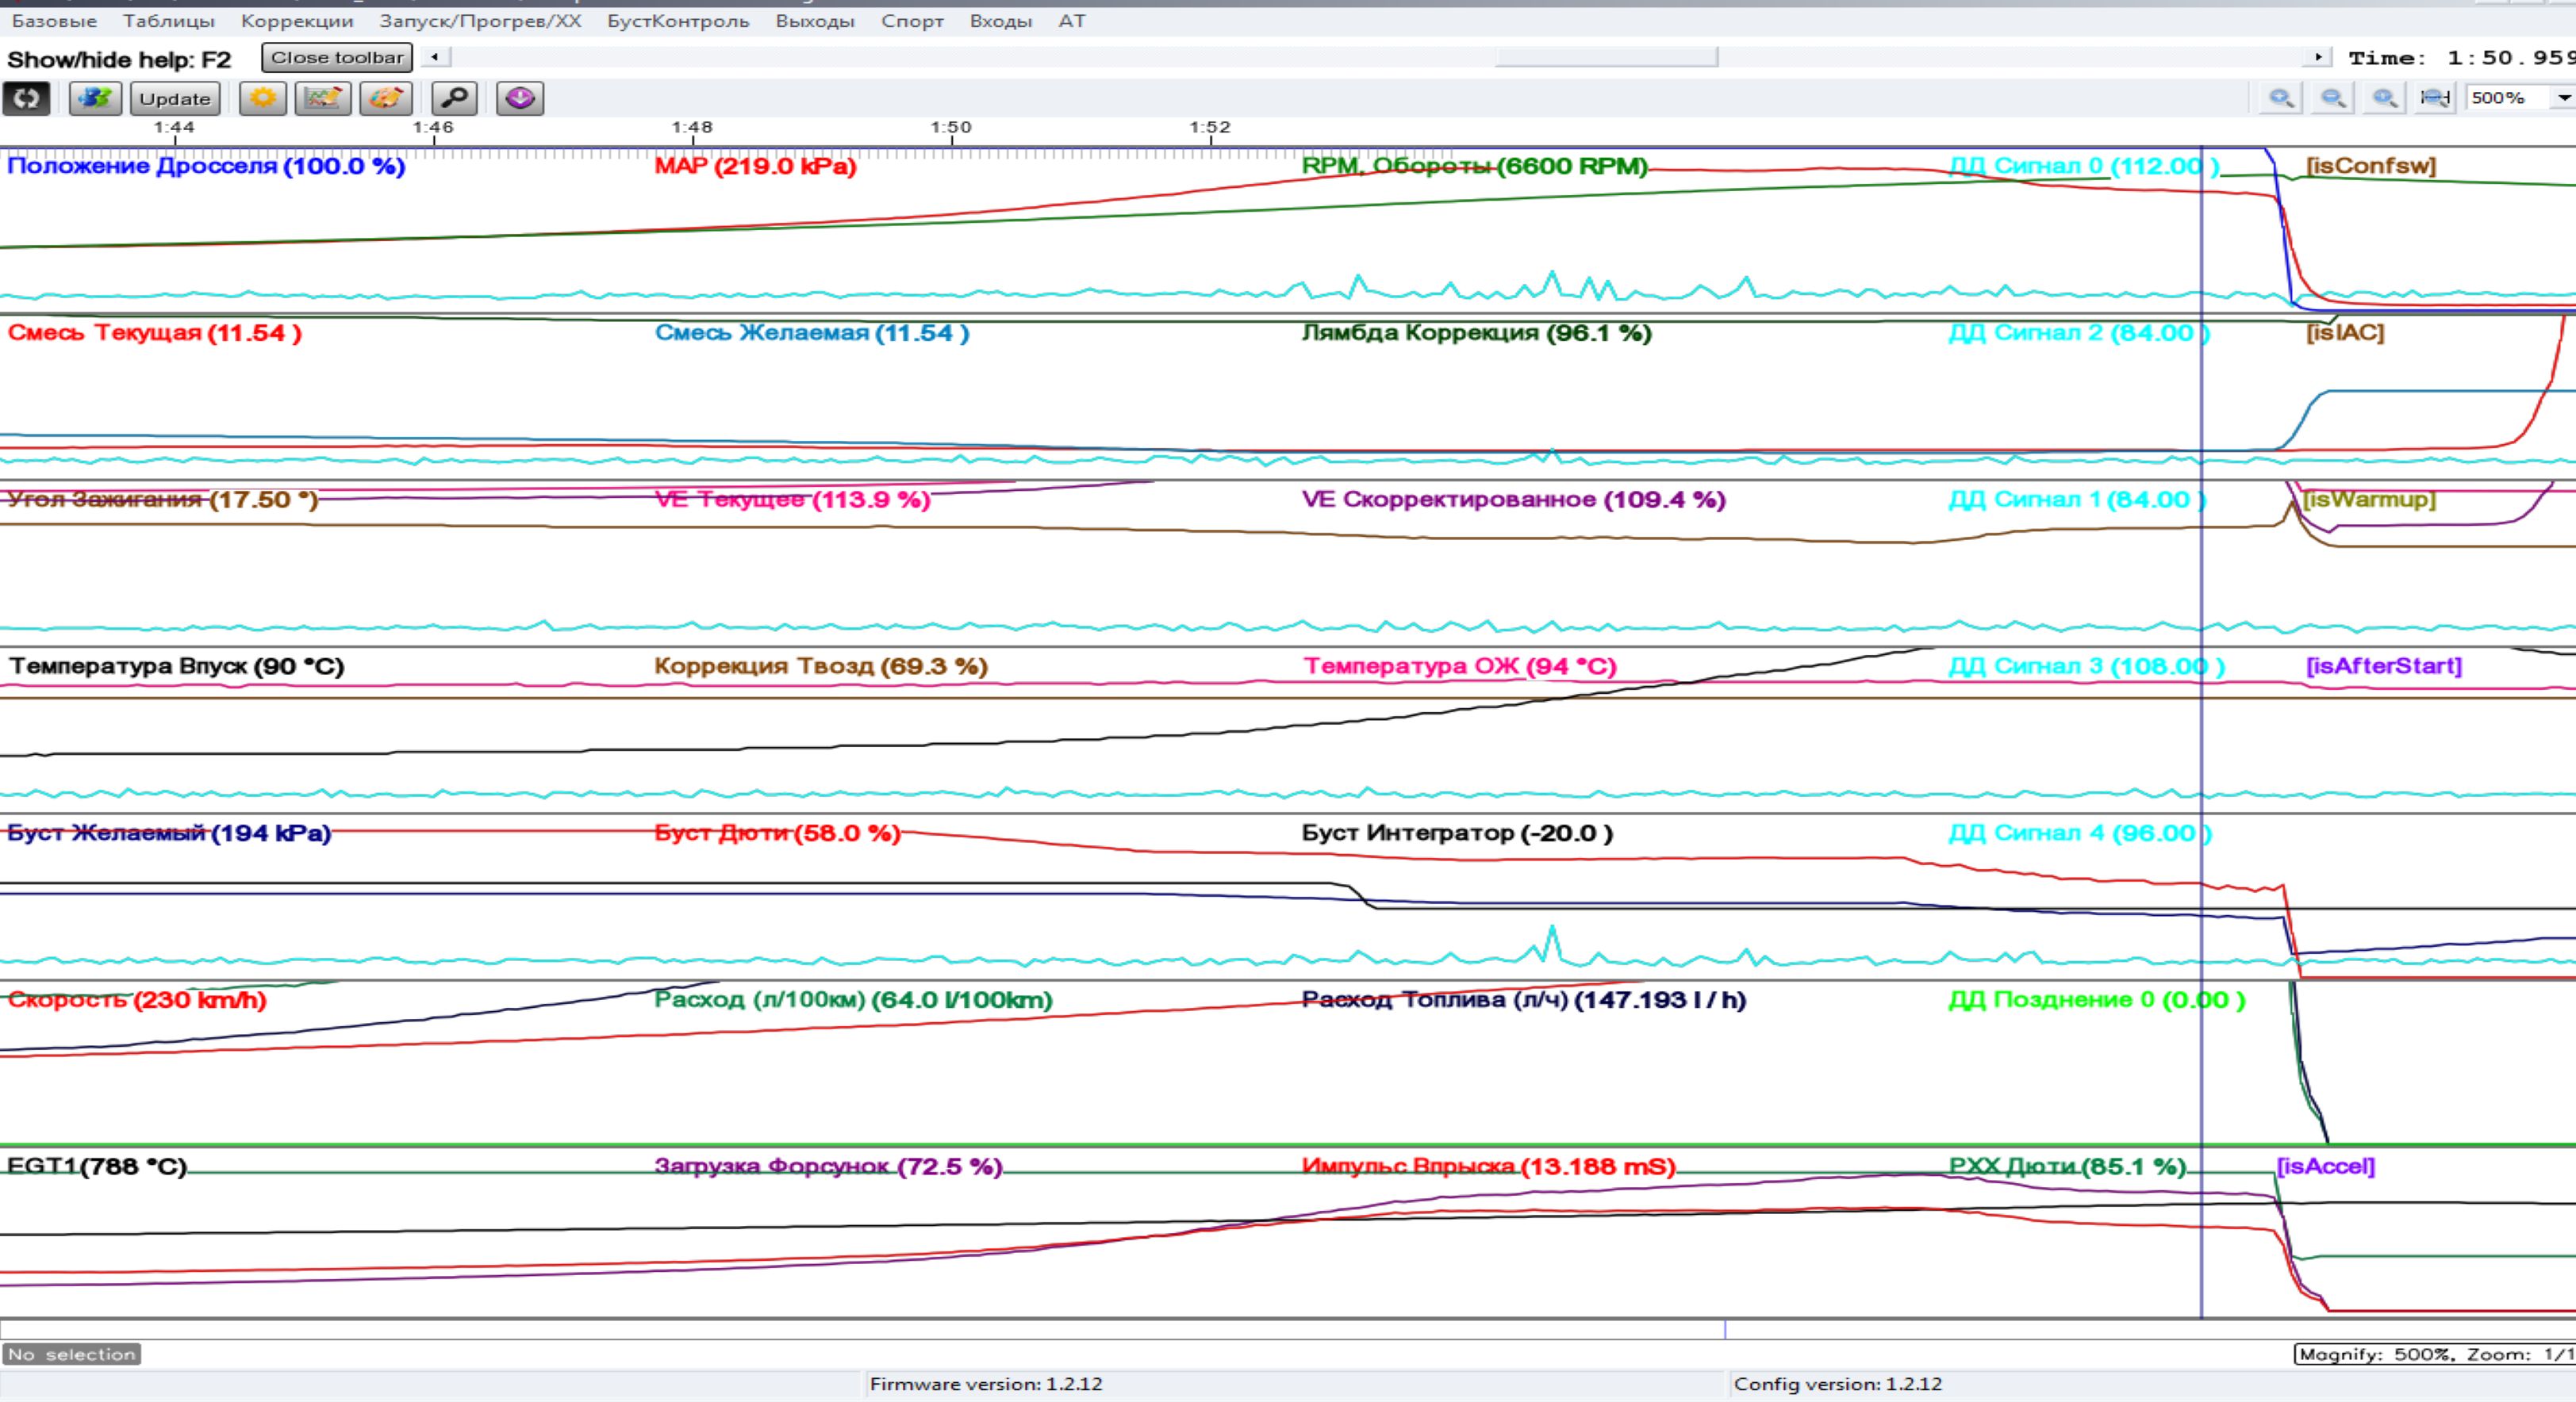Viewport: 2576px width, 1402px height.
Task: Click the 1:48 mark on time ruler
Action: pyautogui.click(x=692, y=128)
